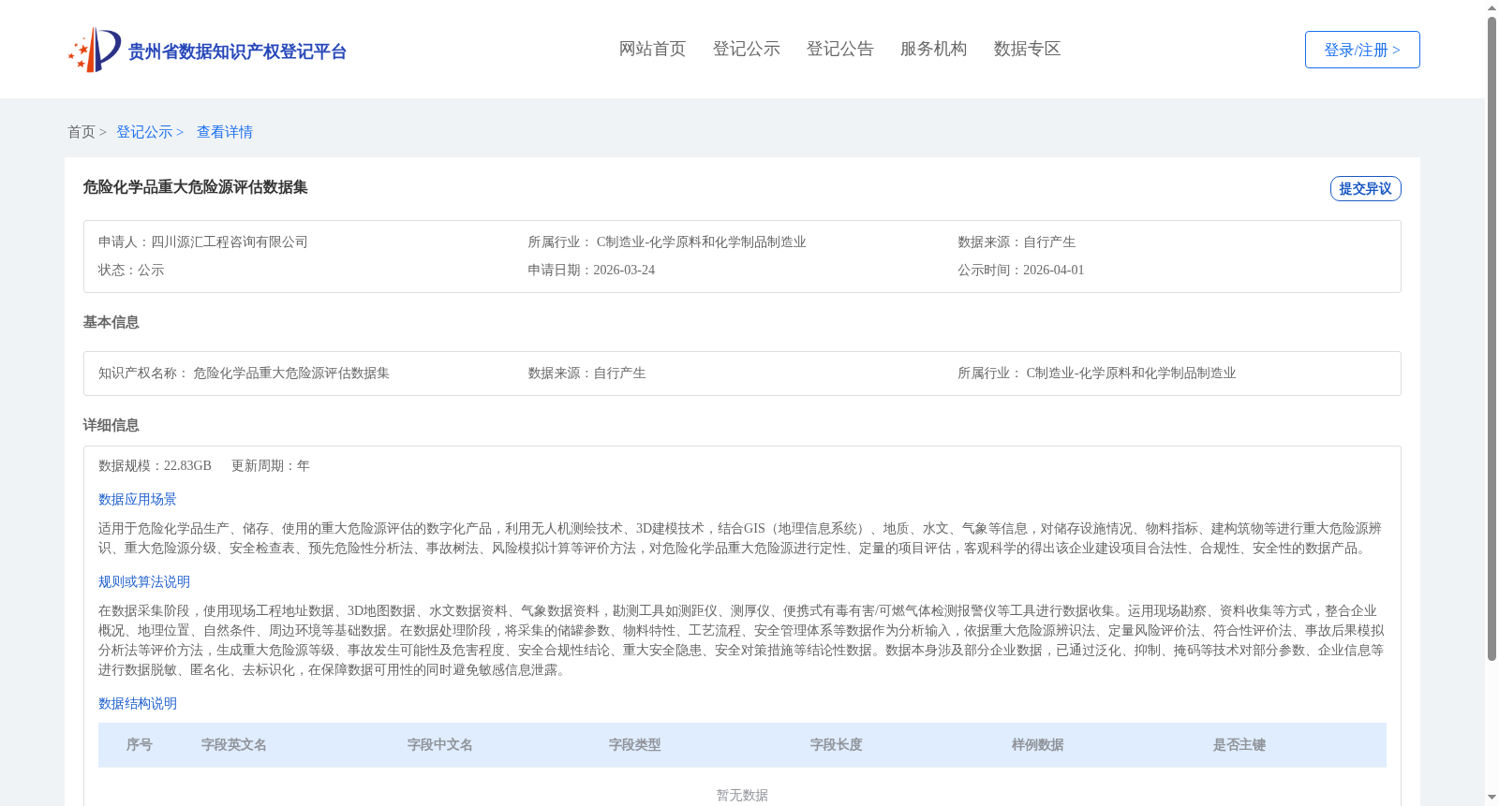Go to 登记公示 in the top navigation
Screen dimensions: 1499x806
[x=746, y=49]
